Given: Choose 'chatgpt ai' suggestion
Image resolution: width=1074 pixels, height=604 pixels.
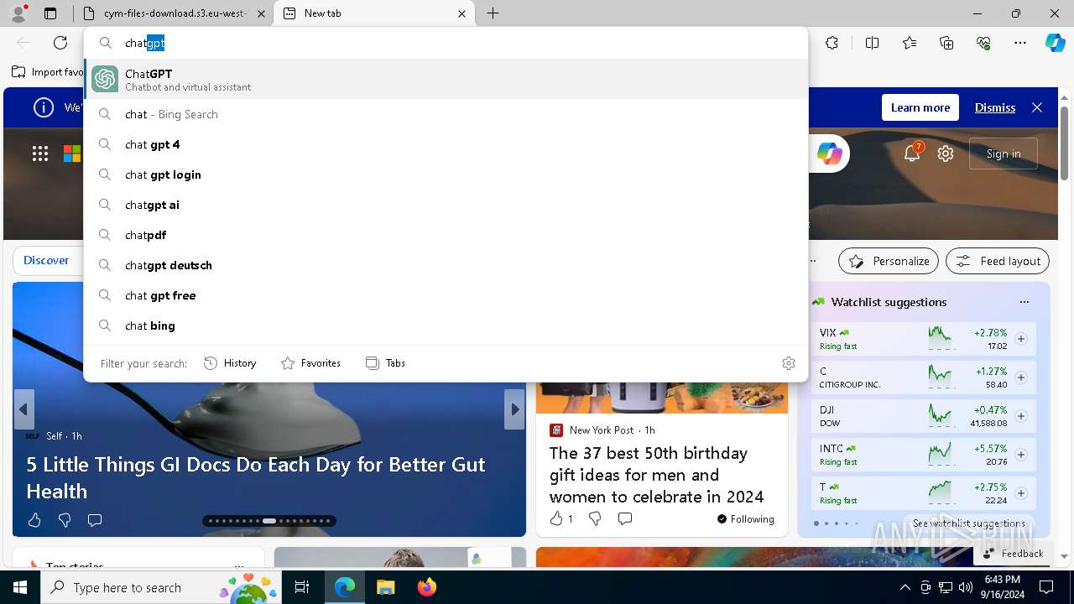Looking at the screenshot, I should tap(446, 205).
